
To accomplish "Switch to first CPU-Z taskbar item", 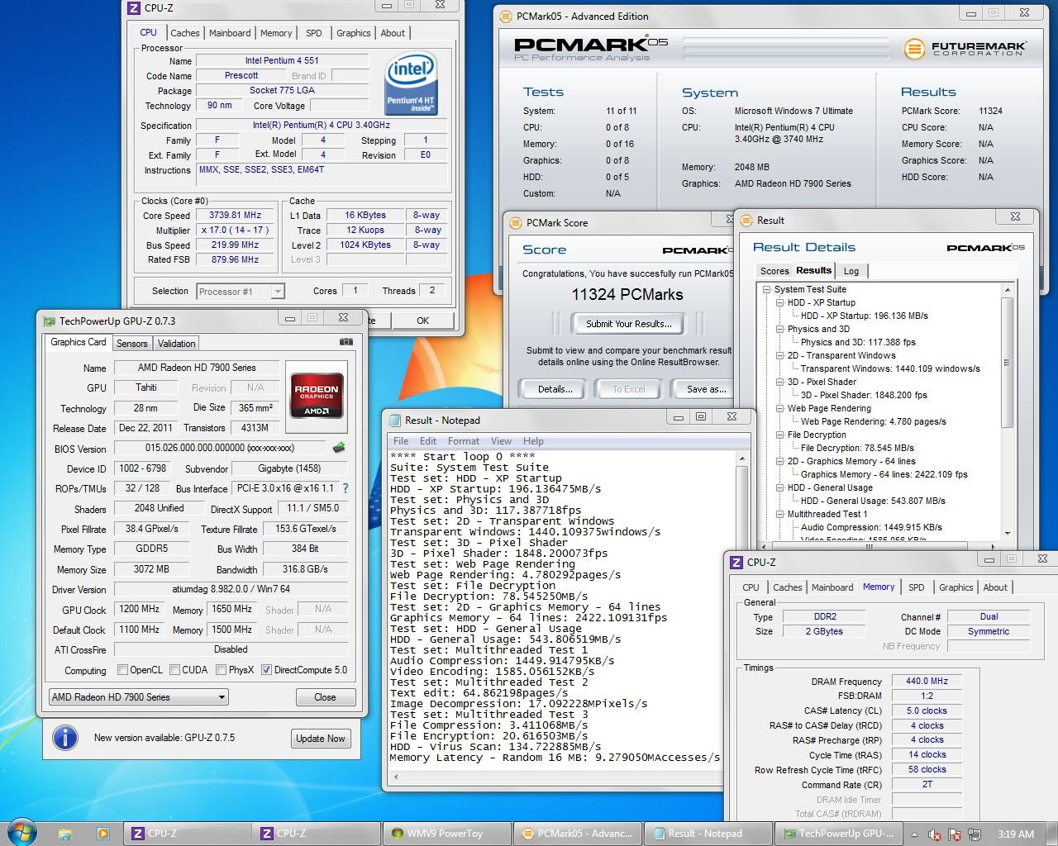I will [187, 834].
